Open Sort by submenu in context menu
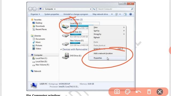Viewport: 171px width, 96px height. (107, 31)
